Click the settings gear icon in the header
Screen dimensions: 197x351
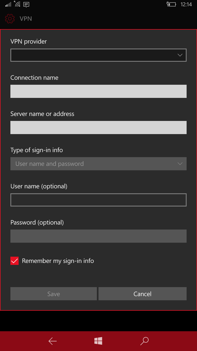pyautogui.click(x=9, y=19)
